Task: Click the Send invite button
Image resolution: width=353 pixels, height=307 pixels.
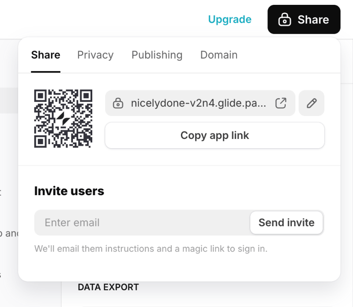Action: 286,223
